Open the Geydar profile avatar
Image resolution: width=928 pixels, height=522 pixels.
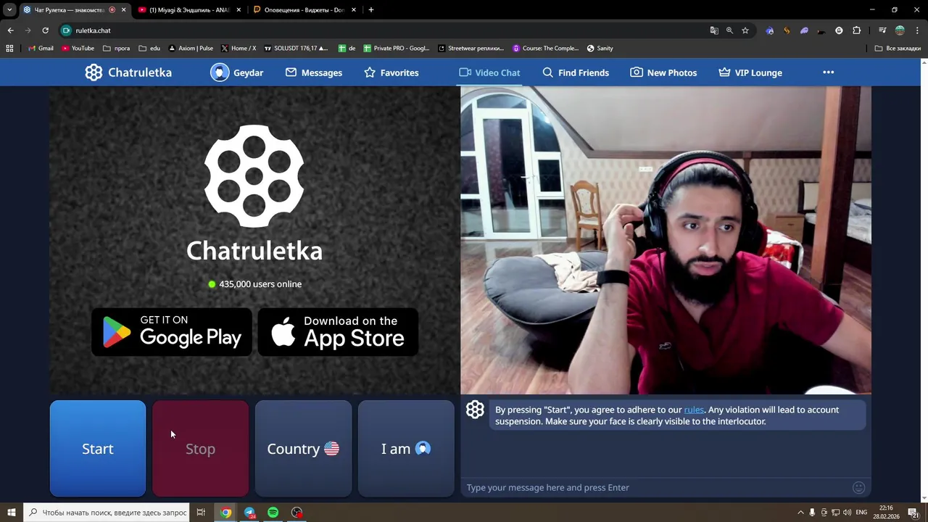pyautogui.click(x=220, y=72)
